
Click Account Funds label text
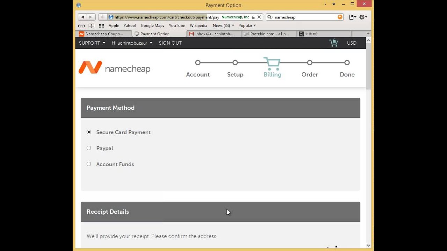pos(115,164)
